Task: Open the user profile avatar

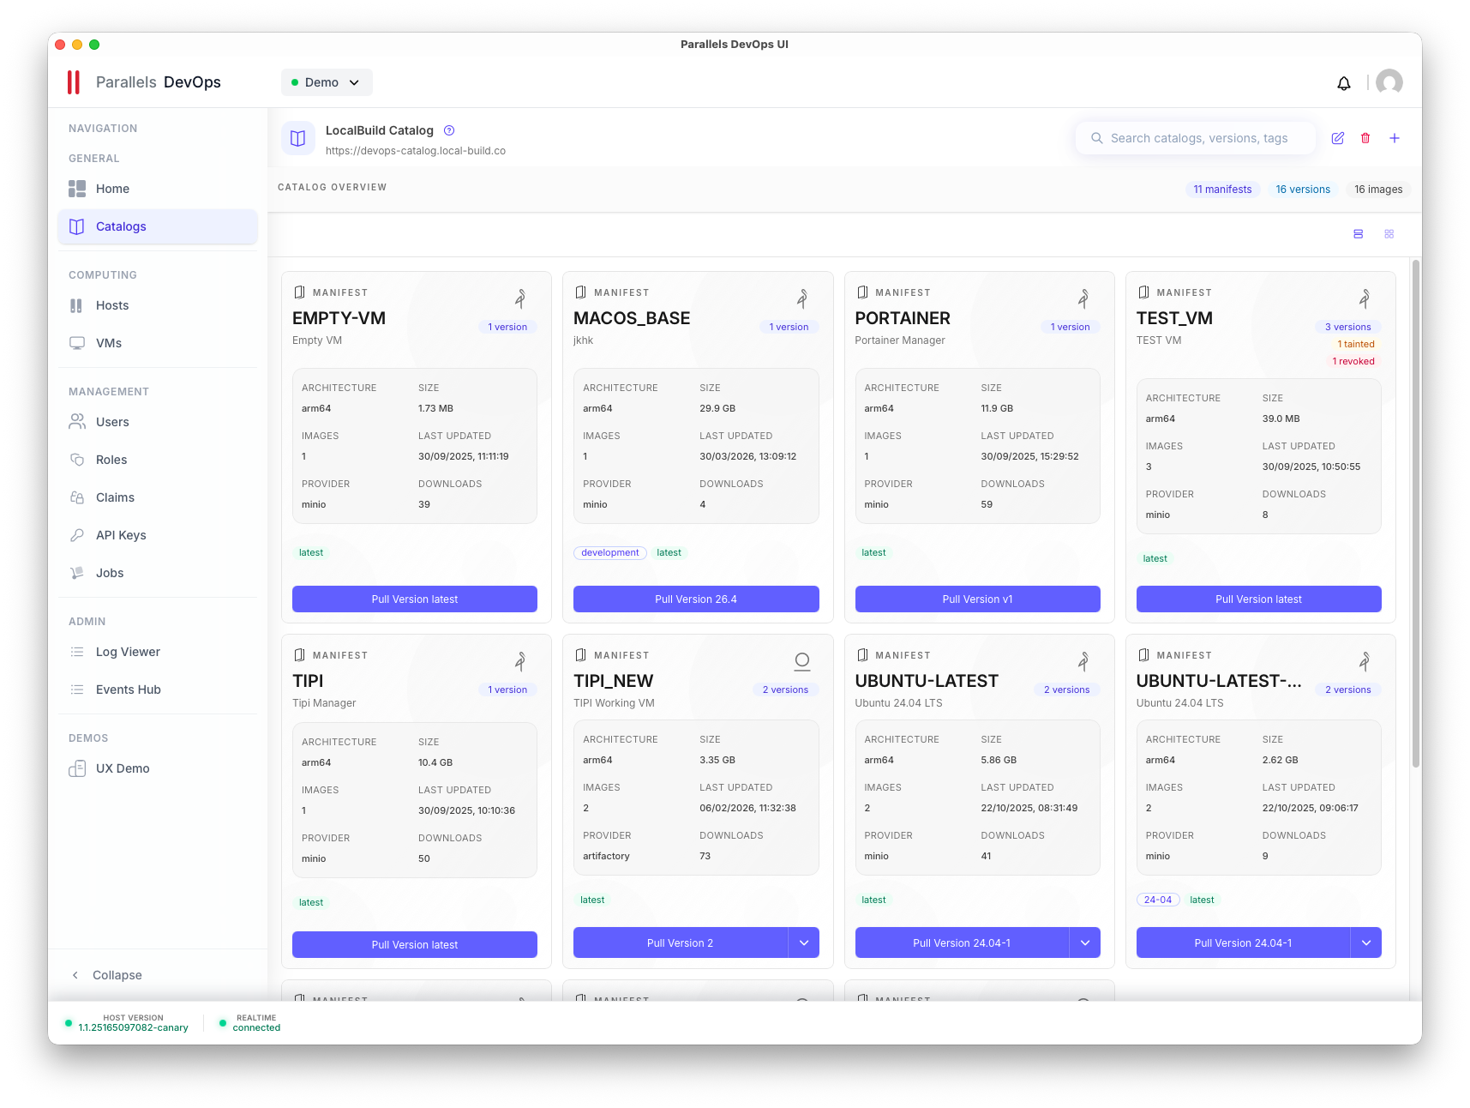Action: coord(1389,82)
